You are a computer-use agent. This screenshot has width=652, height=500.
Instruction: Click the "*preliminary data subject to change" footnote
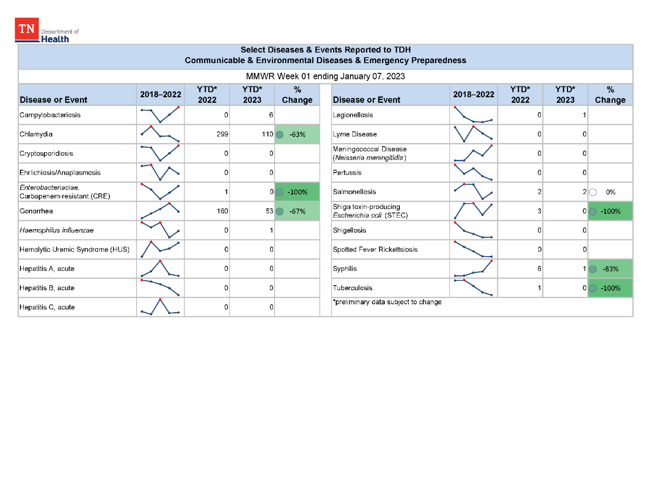coord(387,302)
